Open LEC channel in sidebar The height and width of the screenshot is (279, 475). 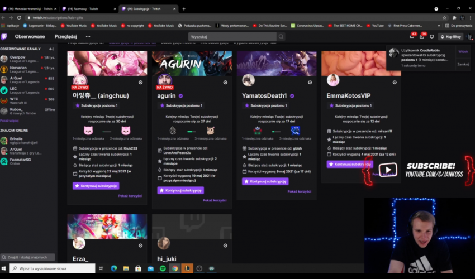pyautogui.click(x=27, y=90)
